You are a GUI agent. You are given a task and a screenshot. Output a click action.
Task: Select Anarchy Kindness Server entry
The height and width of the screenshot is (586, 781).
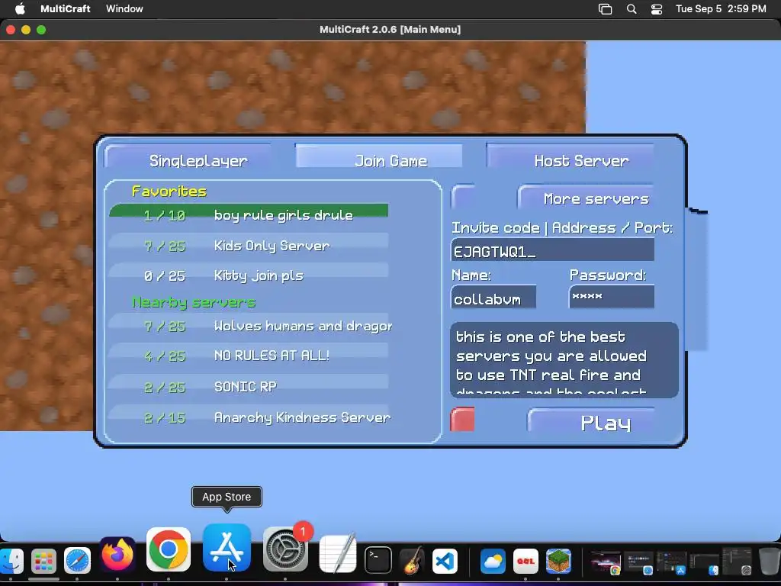(249, 414)
